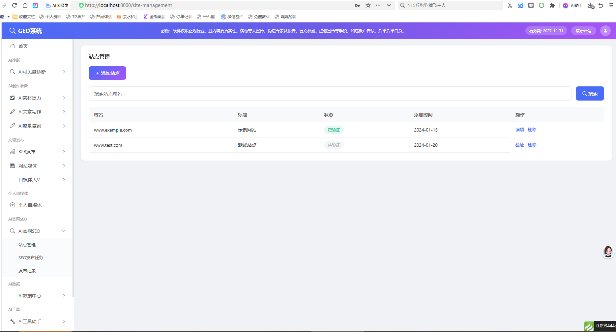Click 验证 for www.test.com
The width and height of the screenshot is (616, 332).
(x=520, y=145)
